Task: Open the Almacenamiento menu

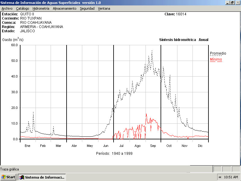Action: coord(64,8)
